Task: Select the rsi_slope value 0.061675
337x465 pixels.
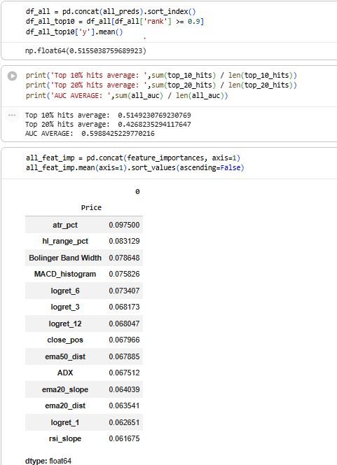Action: [x=124, y=438]
